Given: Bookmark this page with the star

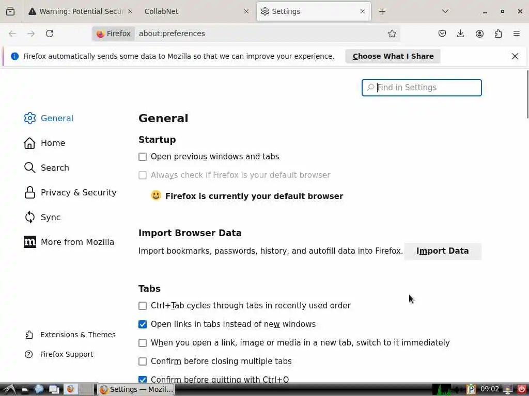Looking at the screenshot, I should pos(392,34).
